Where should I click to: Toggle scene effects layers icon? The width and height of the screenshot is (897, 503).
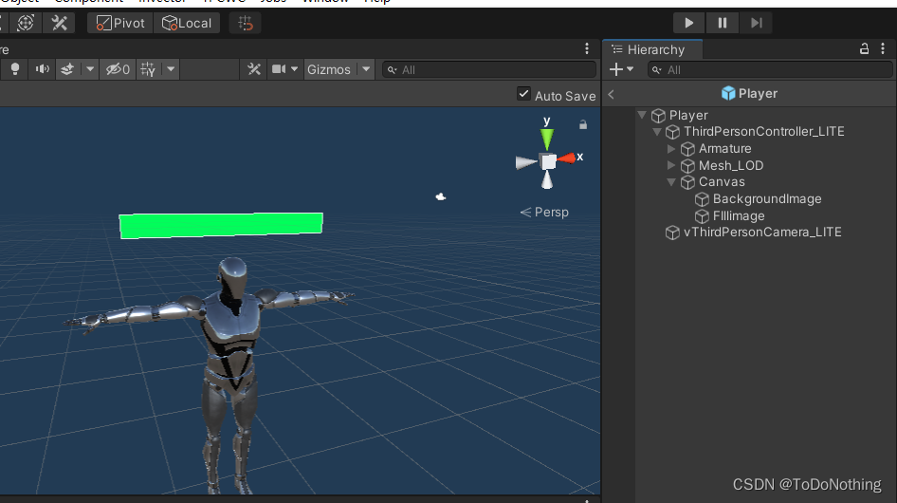[67, 69]
